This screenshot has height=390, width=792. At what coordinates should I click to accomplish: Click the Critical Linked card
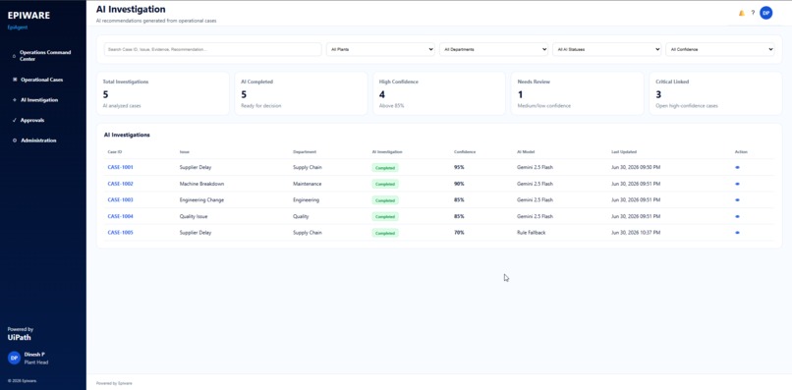pyautogui.click(x=715, y=93)
